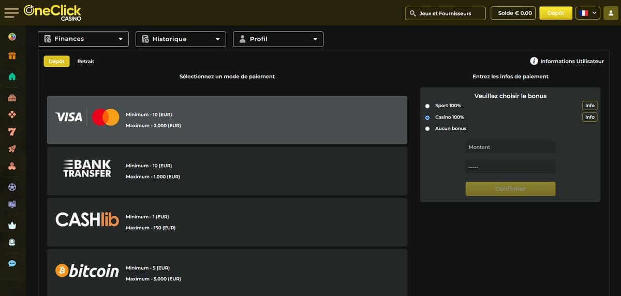Go to home via the house icon
621x296 pixels.
(x=12, y=77)
